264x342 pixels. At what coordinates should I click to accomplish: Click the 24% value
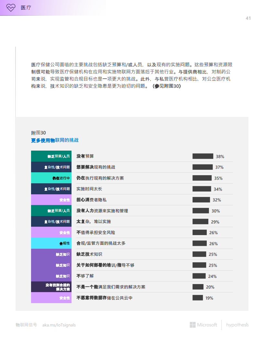point(212,277)
